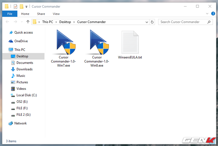The height and width of the screenshot is (146, 218).
Task: Expand the ribbon with the chevron
Action: coord(208,14)
